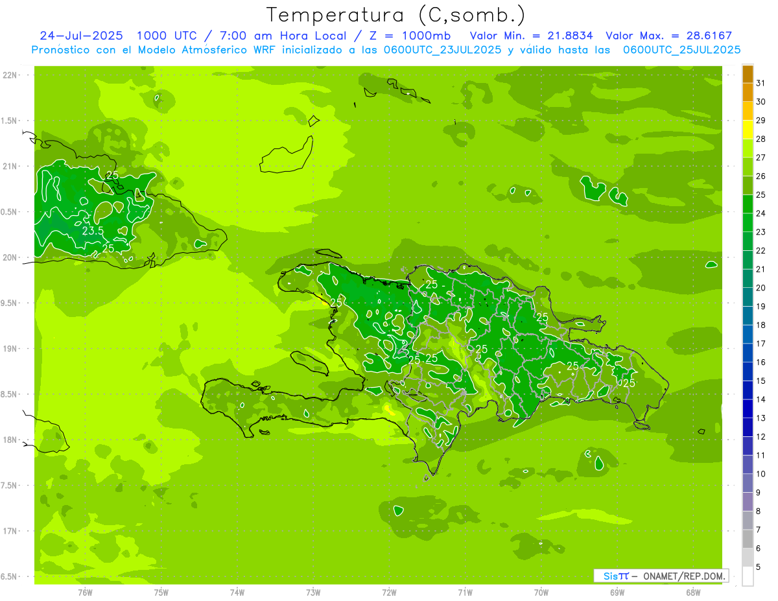
Task: Click the "18N" latitude label
Action: click(10, 440)
